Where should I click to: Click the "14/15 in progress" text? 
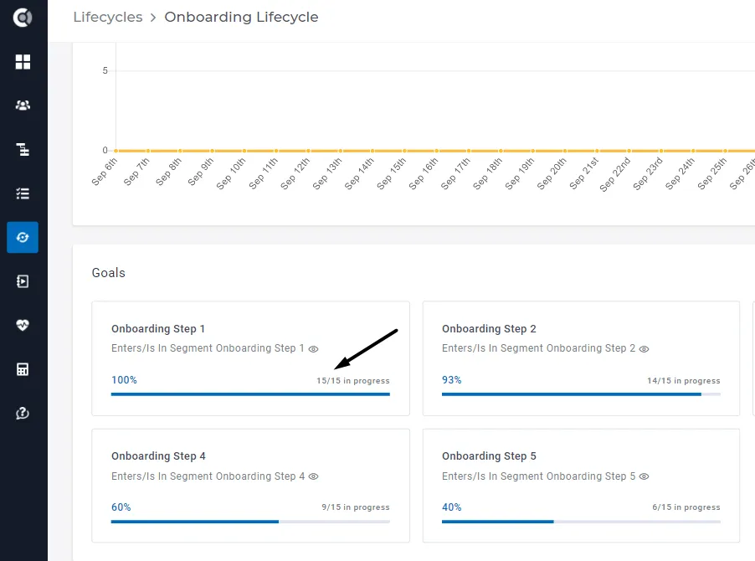(684, 381)
